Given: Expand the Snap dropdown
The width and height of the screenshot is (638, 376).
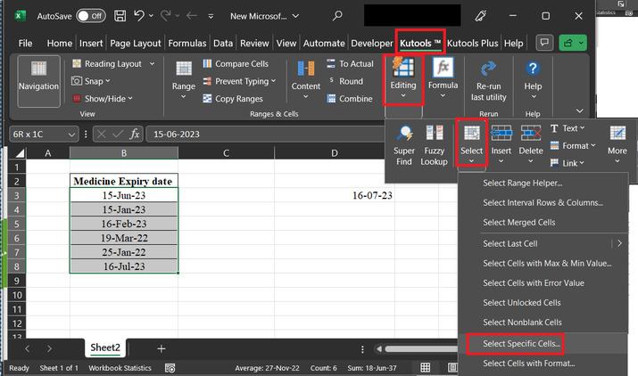Looking at the screenshot, I should 108,81.
